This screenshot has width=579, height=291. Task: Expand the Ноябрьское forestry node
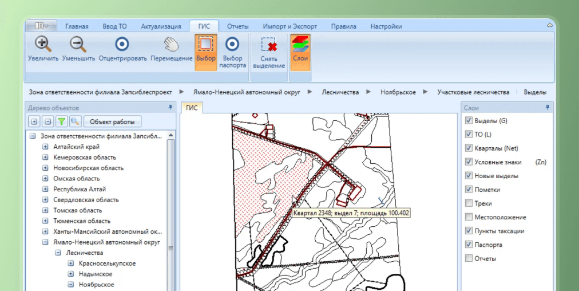pyautogui.click(x=70, y=285)
